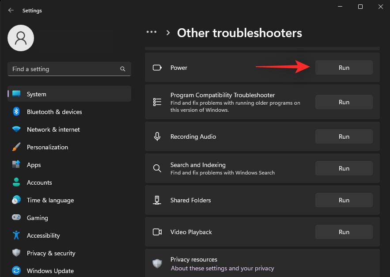
Task: Click the Gaming controller icon
Action: (x=16, y=217)
